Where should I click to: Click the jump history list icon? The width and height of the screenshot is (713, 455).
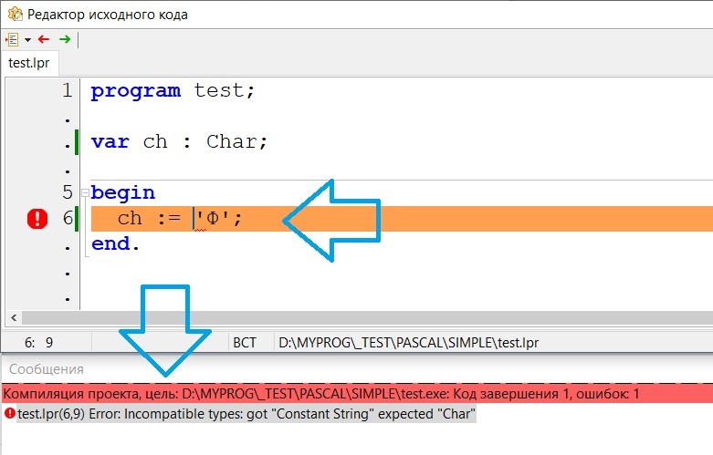tap(12, 40)
